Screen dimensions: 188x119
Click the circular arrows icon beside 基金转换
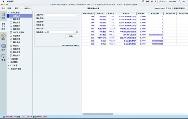[11, 39]
